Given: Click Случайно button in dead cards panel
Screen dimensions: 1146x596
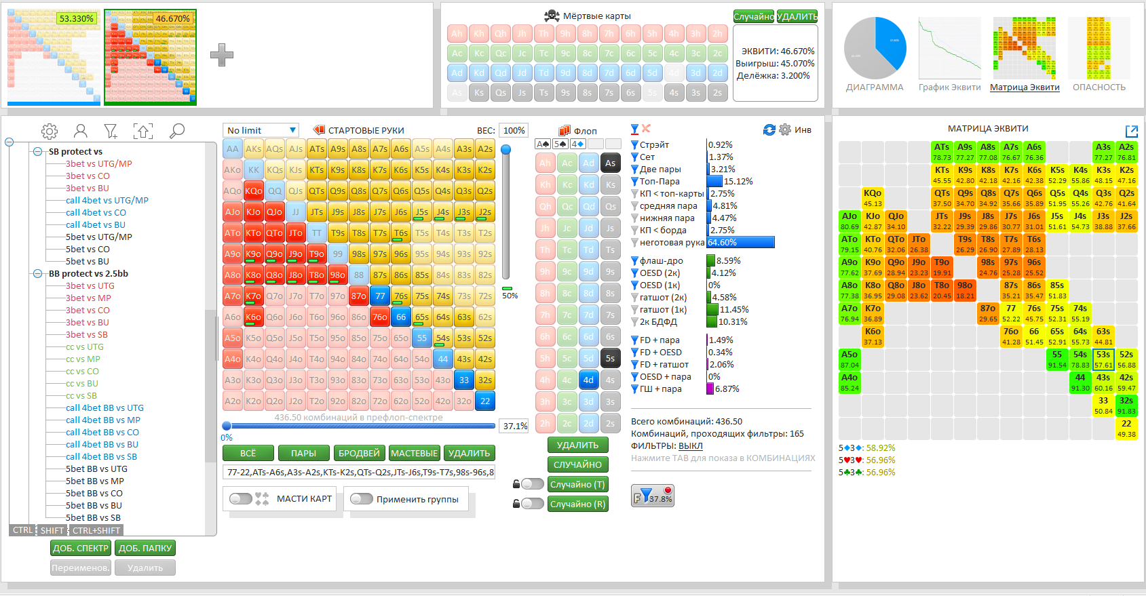Looking at the screenshot, I should pos(754,16).
